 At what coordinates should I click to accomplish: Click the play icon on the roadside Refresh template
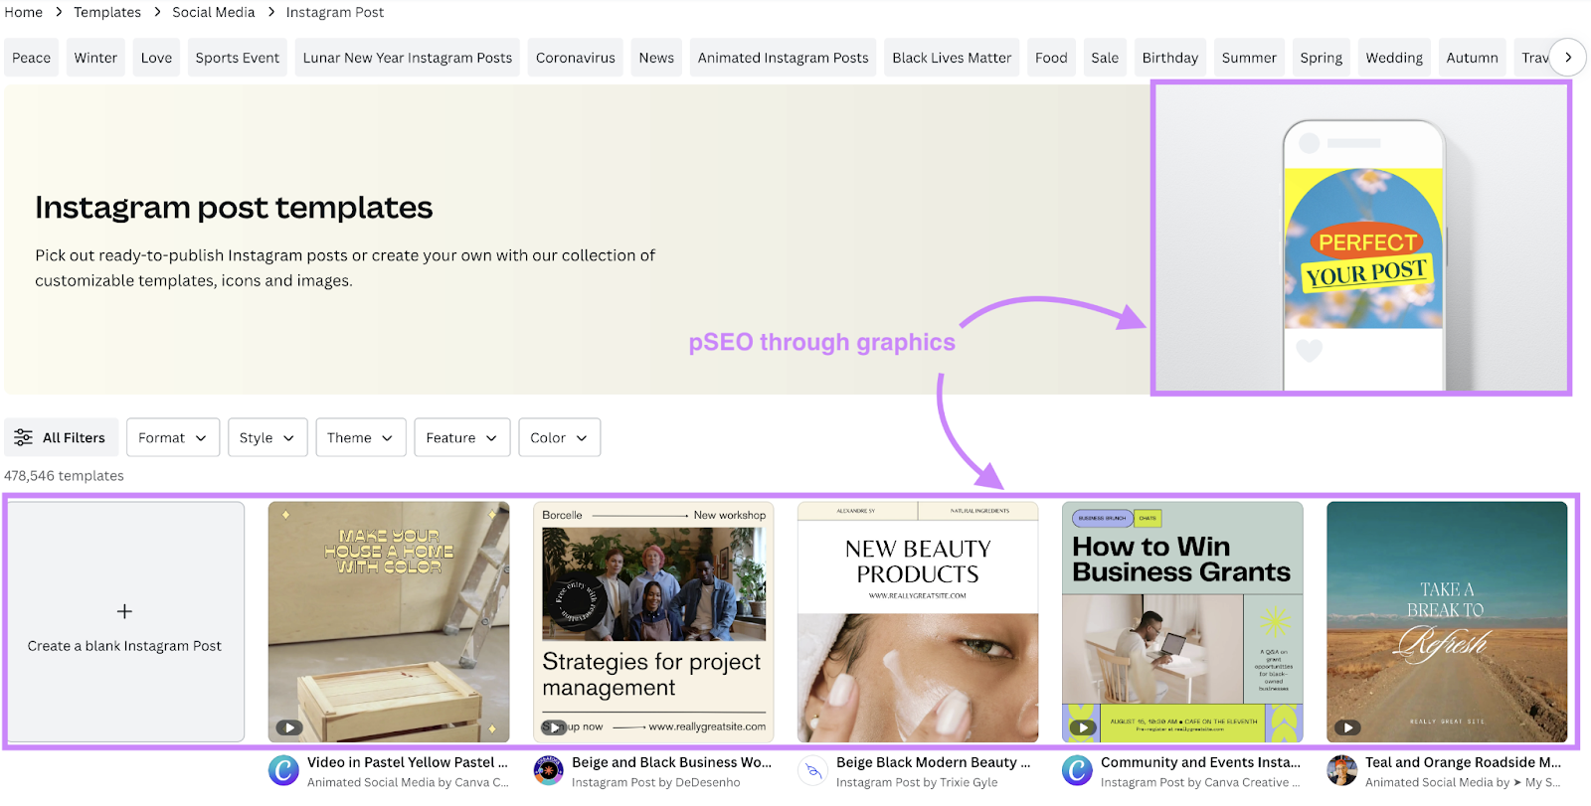(1346, 727)
